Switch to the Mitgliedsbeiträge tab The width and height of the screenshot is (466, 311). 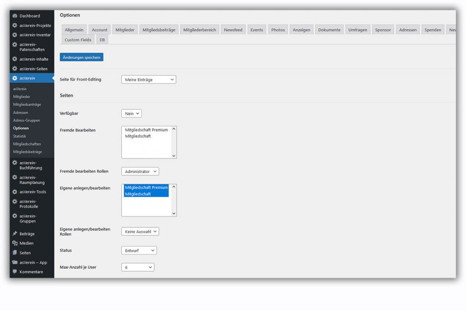(159, 30)
